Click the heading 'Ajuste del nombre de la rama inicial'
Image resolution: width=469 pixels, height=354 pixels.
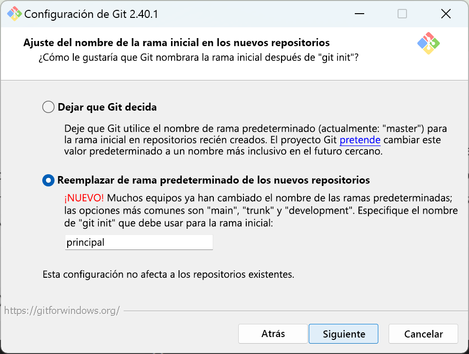coord(177,42)
